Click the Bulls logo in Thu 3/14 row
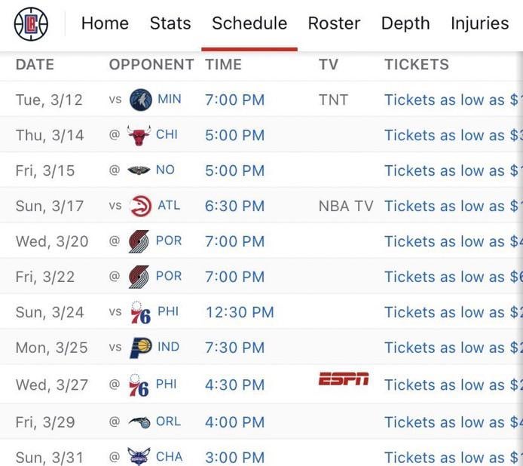523x466 pixels. [139, 136]
